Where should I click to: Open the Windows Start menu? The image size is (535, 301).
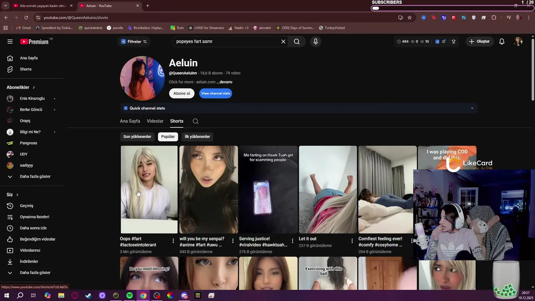click(6, 296)
